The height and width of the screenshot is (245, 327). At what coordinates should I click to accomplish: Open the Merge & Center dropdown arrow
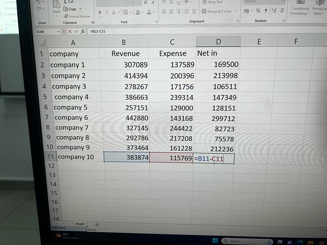pos(236,11)
